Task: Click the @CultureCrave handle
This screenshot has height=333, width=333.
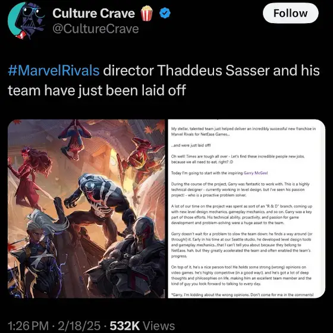Action: tap(96, 29)
